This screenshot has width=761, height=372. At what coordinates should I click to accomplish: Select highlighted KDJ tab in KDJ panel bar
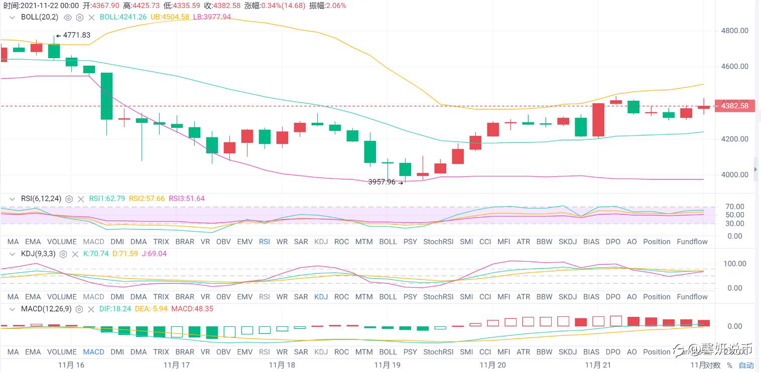pyautogui.click(x=321, y=297)
